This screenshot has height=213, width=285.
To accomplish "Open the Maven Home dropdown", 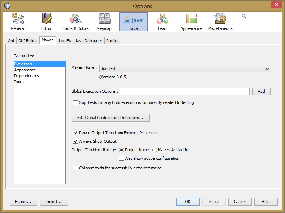I will click(185, 68).
